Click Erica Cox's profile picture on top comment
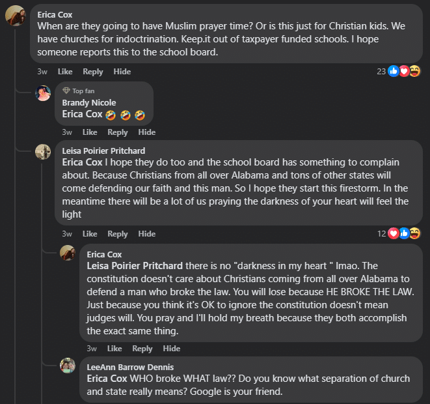The width and height of the screenshot is (430, 404). click(16, 15)
